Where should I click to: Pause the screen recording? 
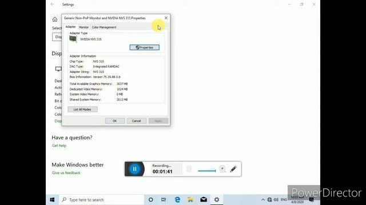click(135, 169)
